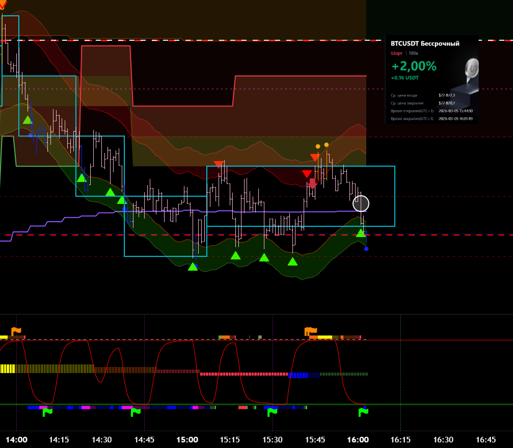Click the green flag under the oscillator at 16:00
The height and width of the screenshot is (448, 513).
click(363, 412)
